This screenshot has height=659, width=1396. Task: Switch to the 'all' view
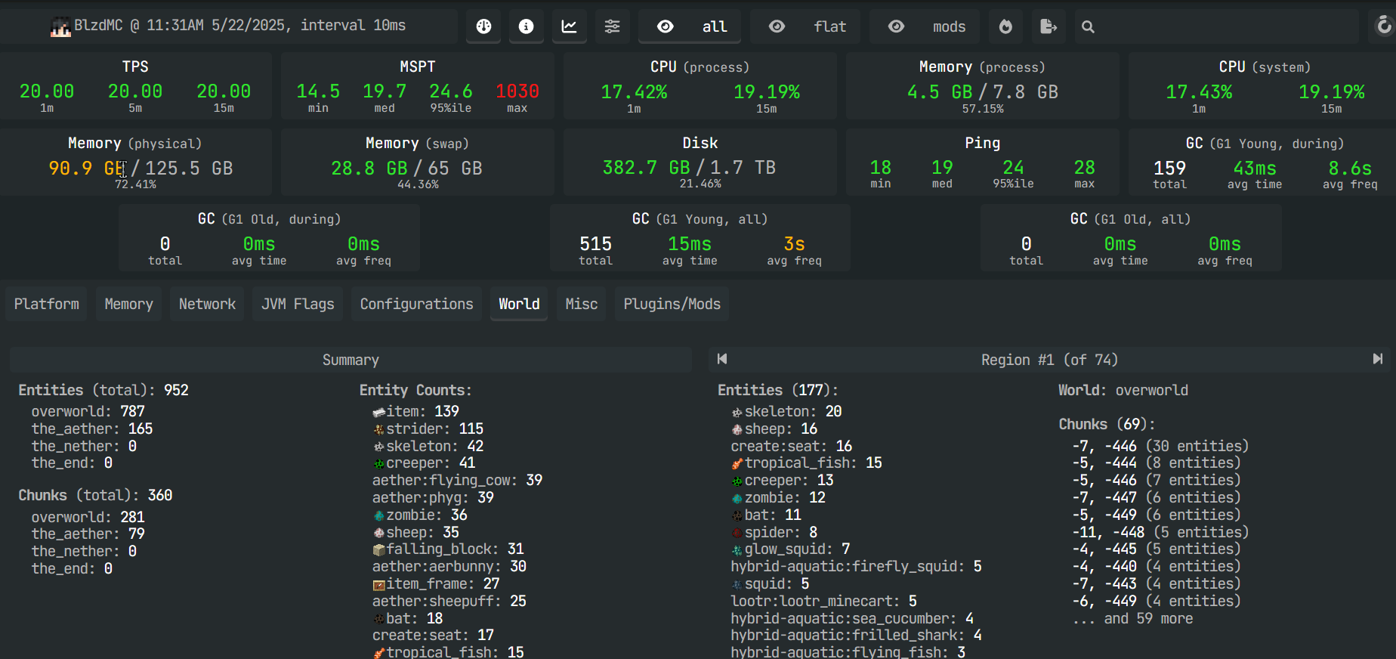pos(690,26)
